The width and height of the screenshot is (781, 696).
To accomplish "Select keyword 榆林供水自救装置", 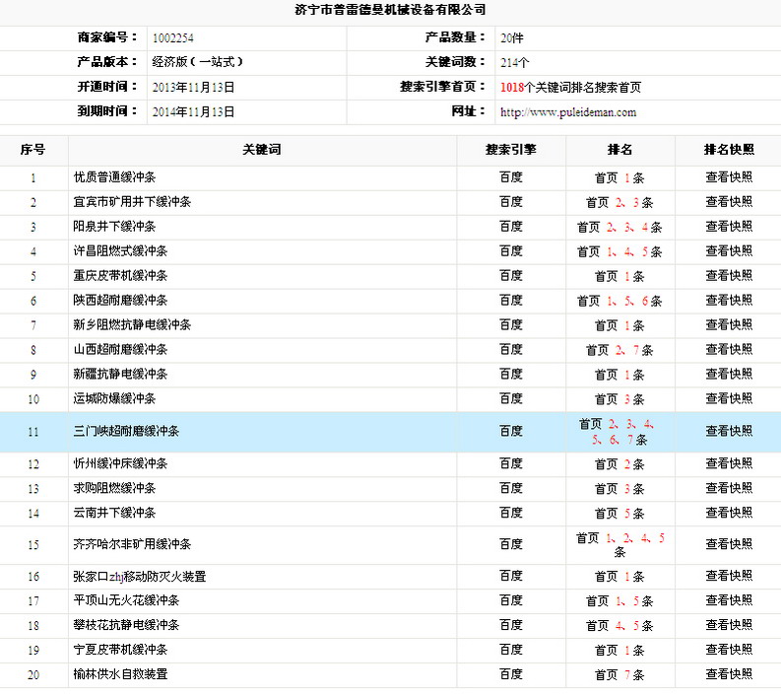I will point(120,674).
